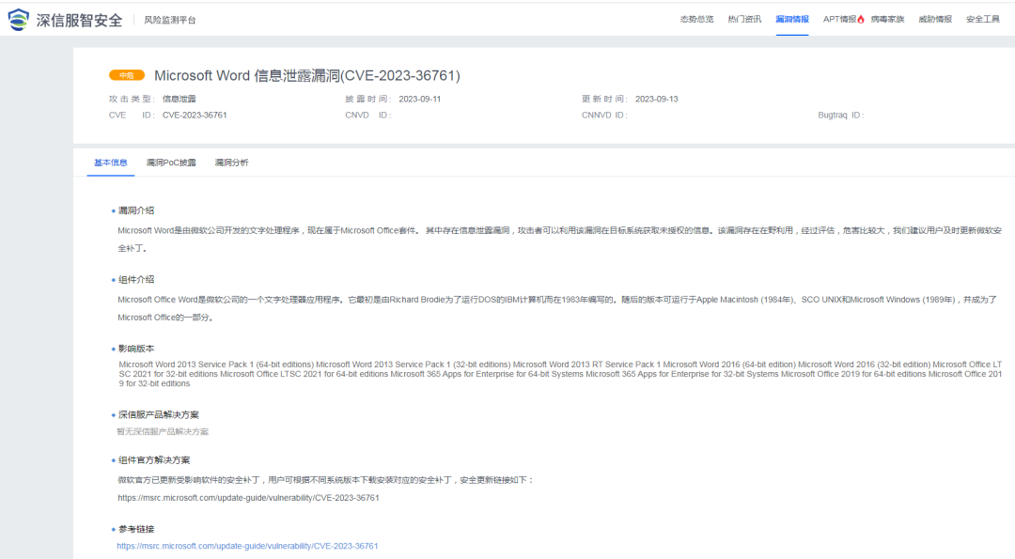Screen dimensions: 1015x559
Task: Open the 安全工具 navigation item
Action: tap(983, 20)
